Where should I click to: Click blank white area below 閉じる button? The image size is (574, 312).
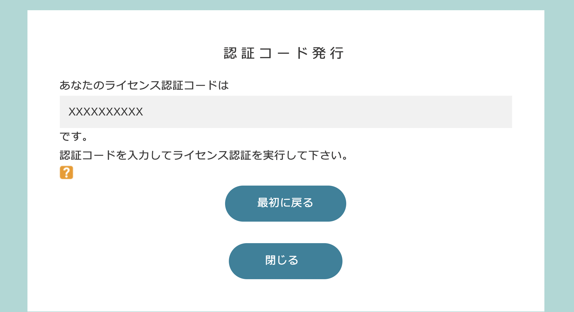[x=285, y=295]
